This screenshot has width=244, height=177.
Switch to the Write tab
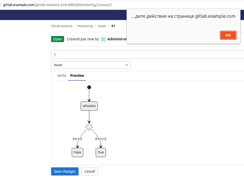[x=62, y=76]
